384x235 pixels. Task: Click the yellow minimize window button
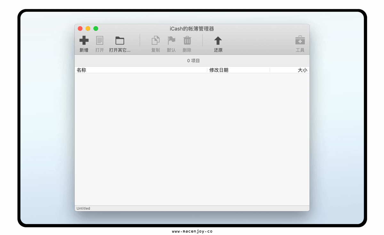pos(88,28)
